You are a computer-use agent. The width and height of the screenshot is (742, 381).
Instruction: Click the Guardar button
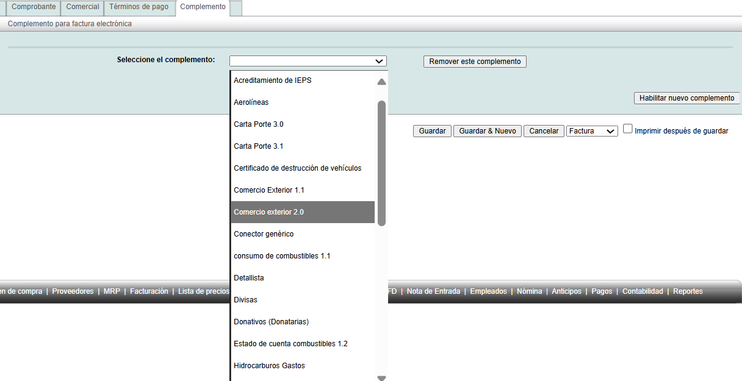coord(432,131)
